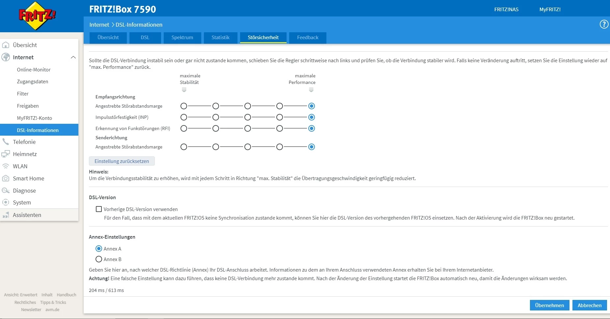Collapse the Internet menu chevron

click(x=73, y=57)
